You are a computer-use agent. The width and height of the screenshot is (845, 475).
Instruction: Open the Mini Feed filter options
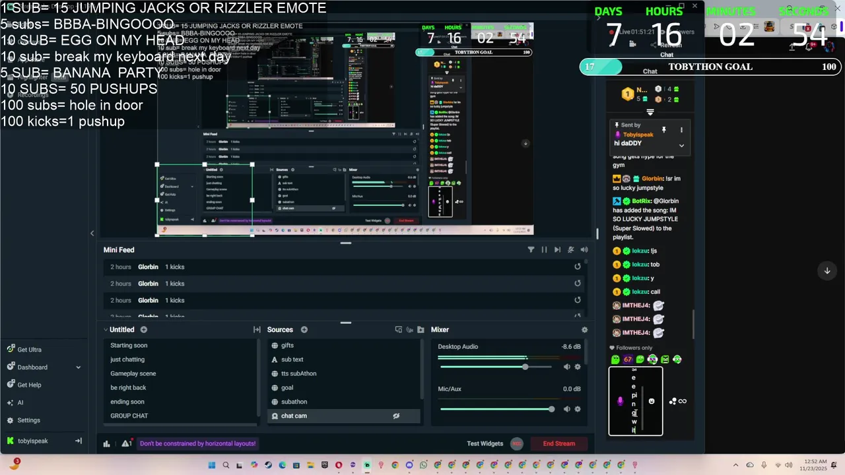tap(531, 250)
